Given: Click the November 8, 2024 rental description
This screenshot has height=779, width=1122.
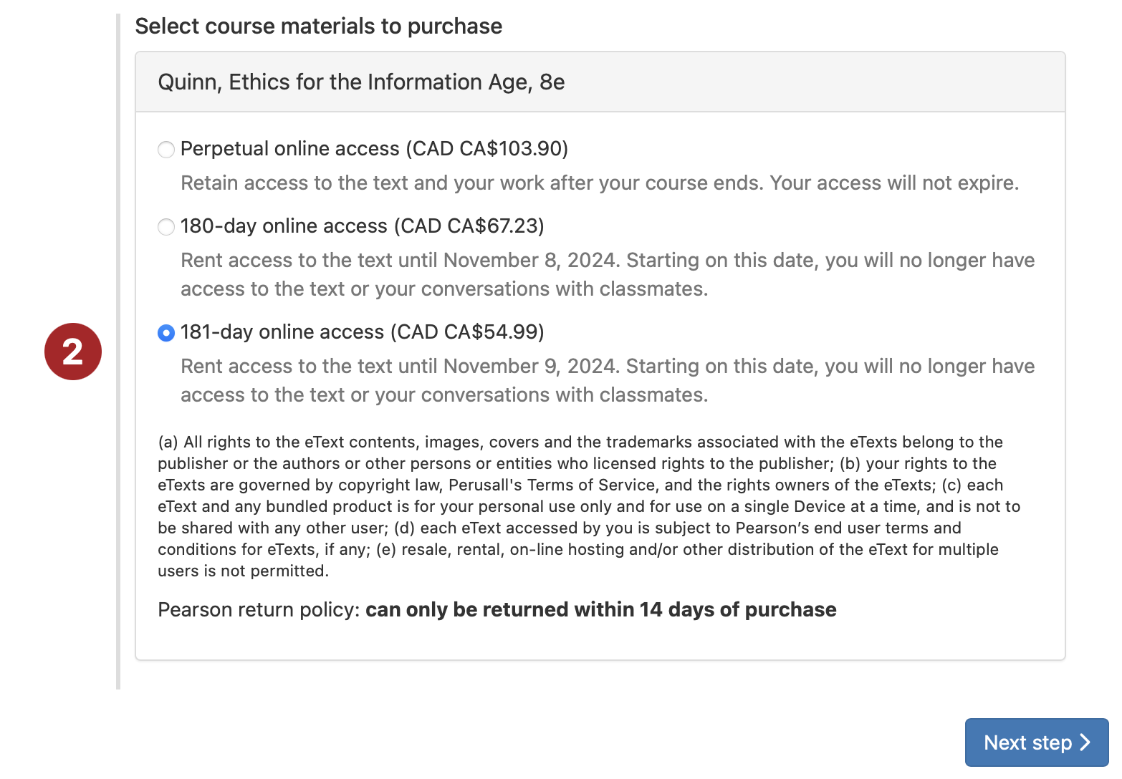Looking at the screenshot, I should (x=608, y=274).
